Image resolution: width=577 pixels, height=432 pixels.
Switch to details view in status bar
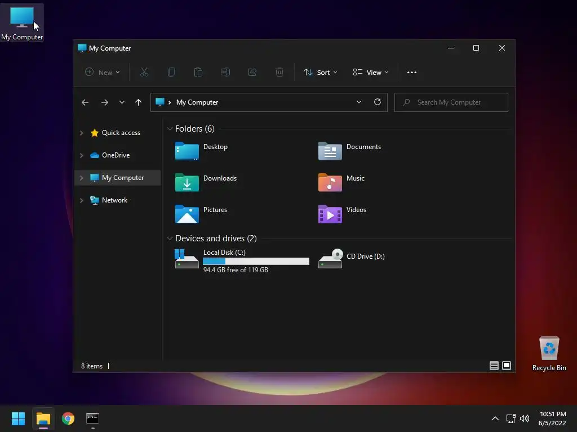(x=494, y=366)
